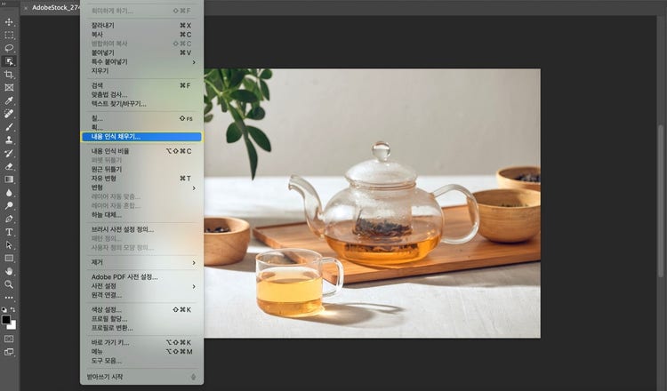Image resolution: width=667 pixels, height=391 pixels.
Task: Choose 하늘 대체... (Sky Replacement)
Action: [141, 215]
